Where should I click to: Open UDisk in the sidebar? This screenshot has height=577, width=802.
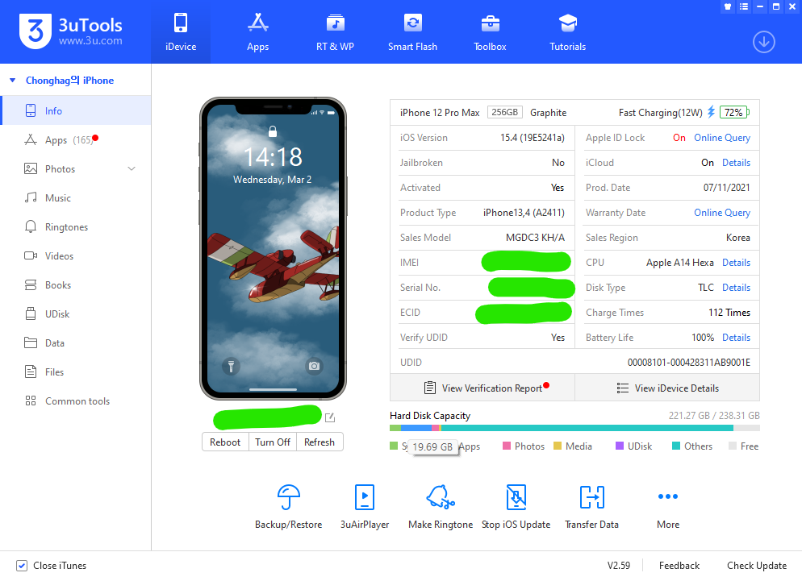76,313
